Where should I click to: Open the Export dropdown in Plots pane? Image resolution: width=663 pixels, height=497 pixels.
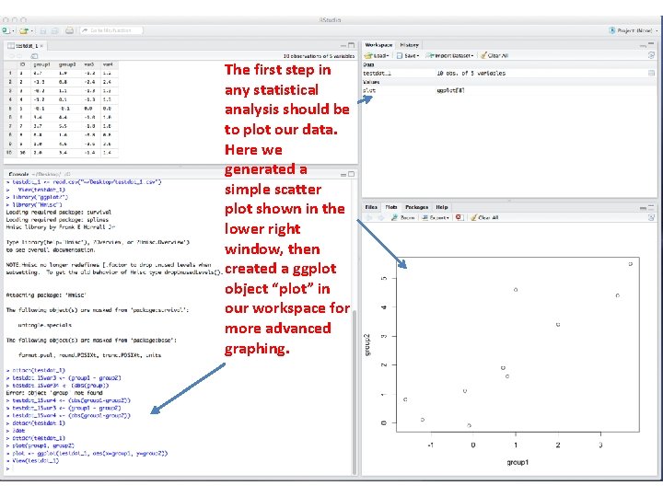(x=436, y=217)
